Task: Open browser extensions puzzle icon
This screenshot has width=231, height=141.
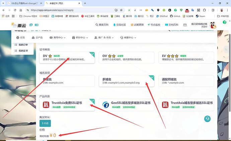Action: 204,10
